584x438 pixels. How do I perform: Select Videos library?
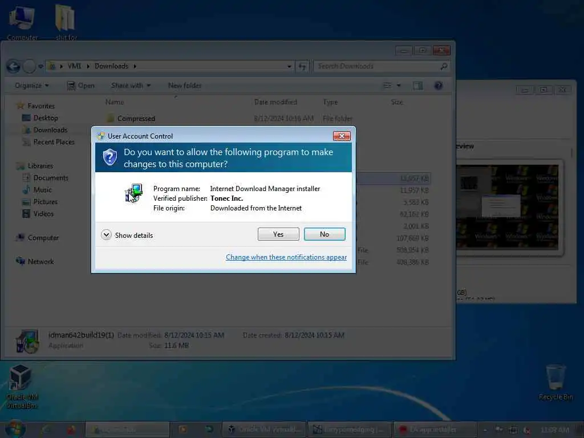38,213
